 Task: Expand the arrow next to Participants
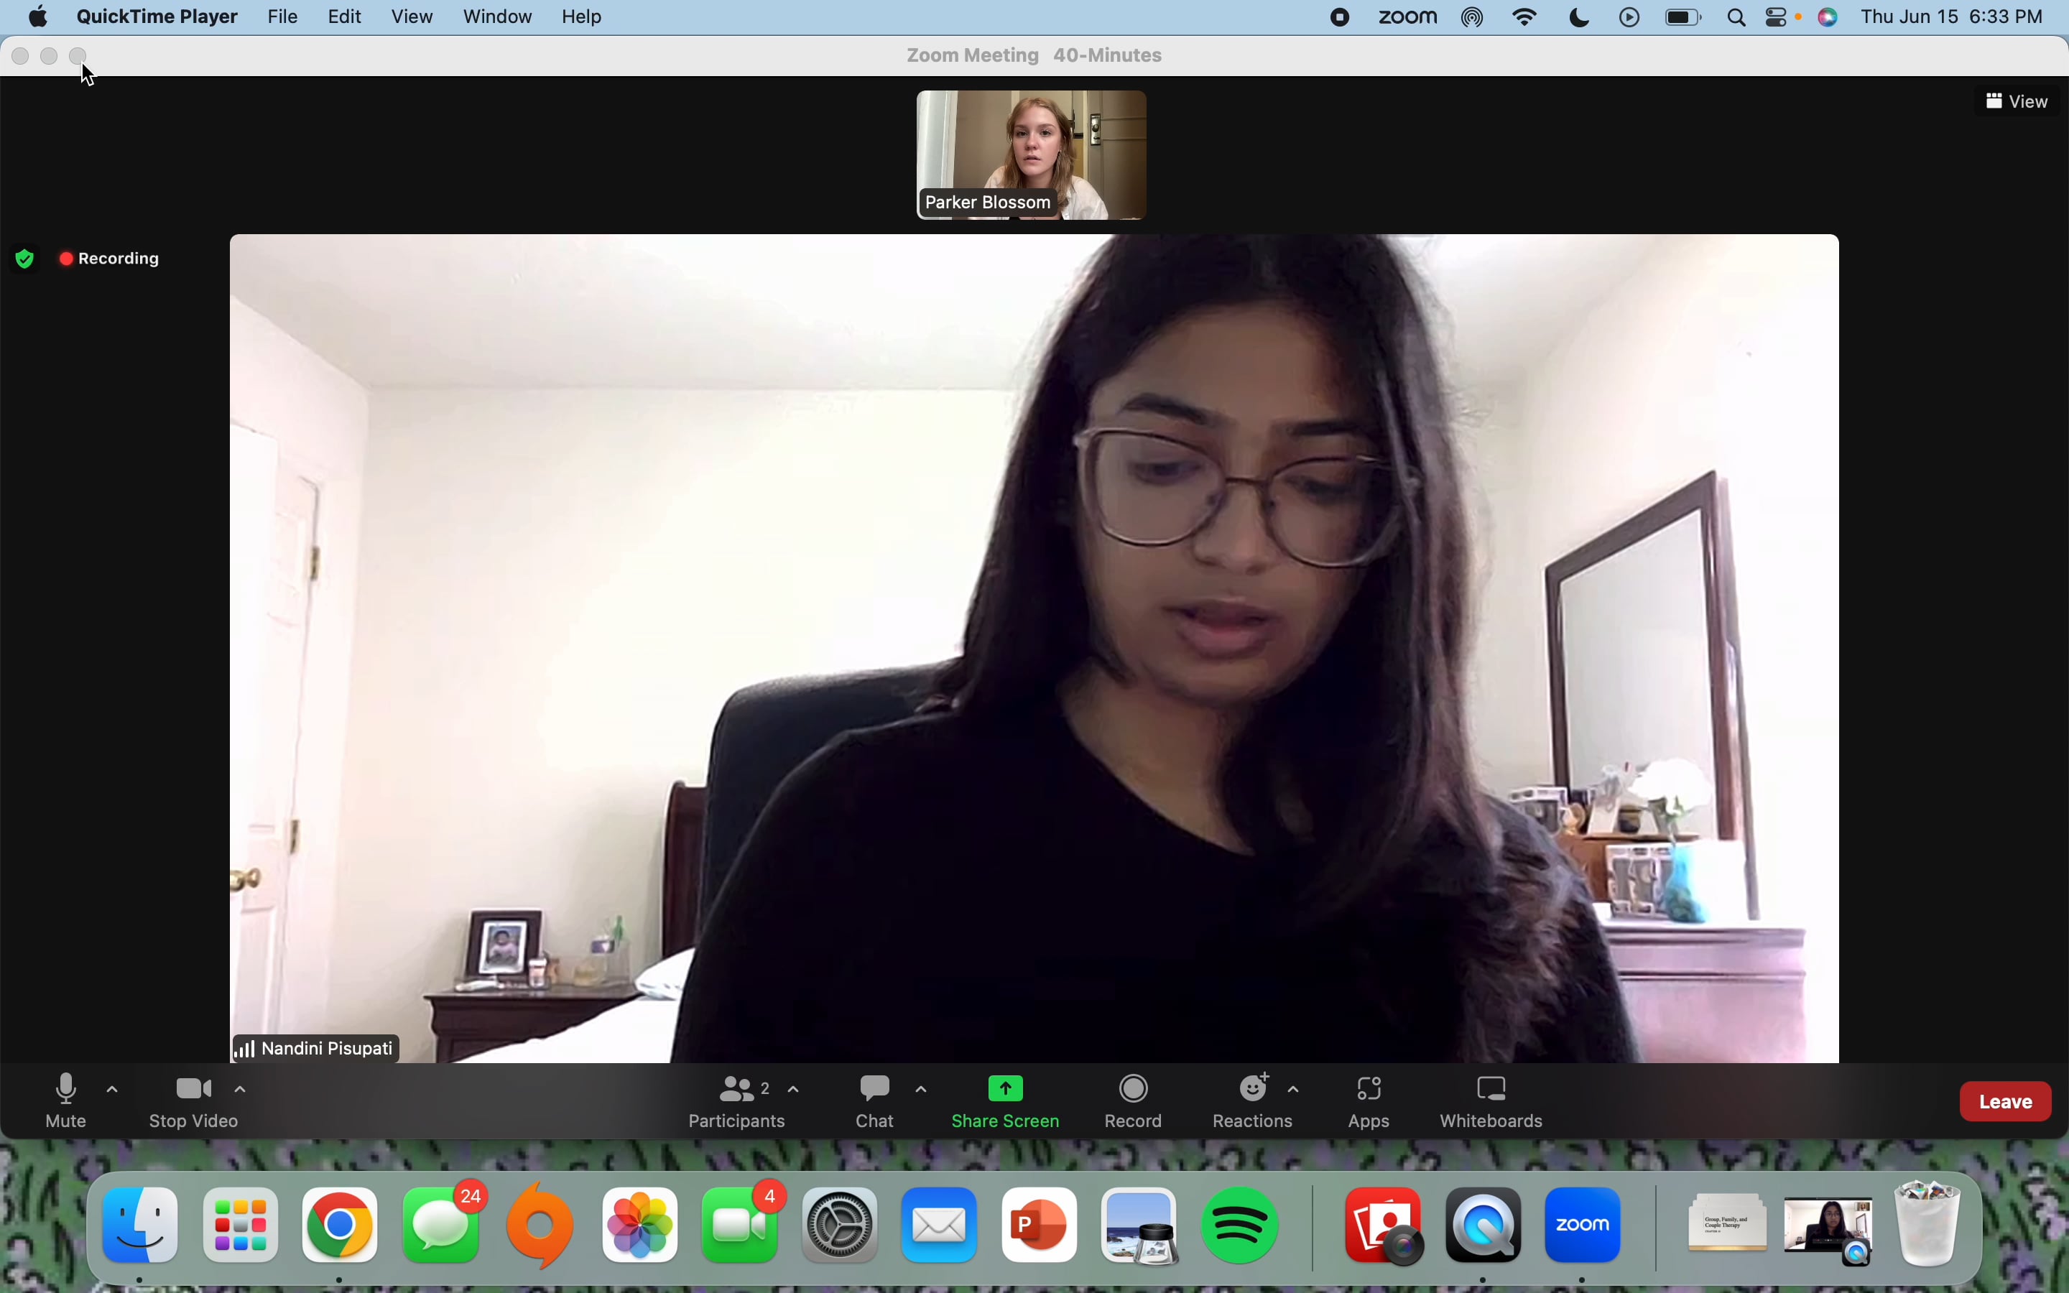[x=795, y=1090]
